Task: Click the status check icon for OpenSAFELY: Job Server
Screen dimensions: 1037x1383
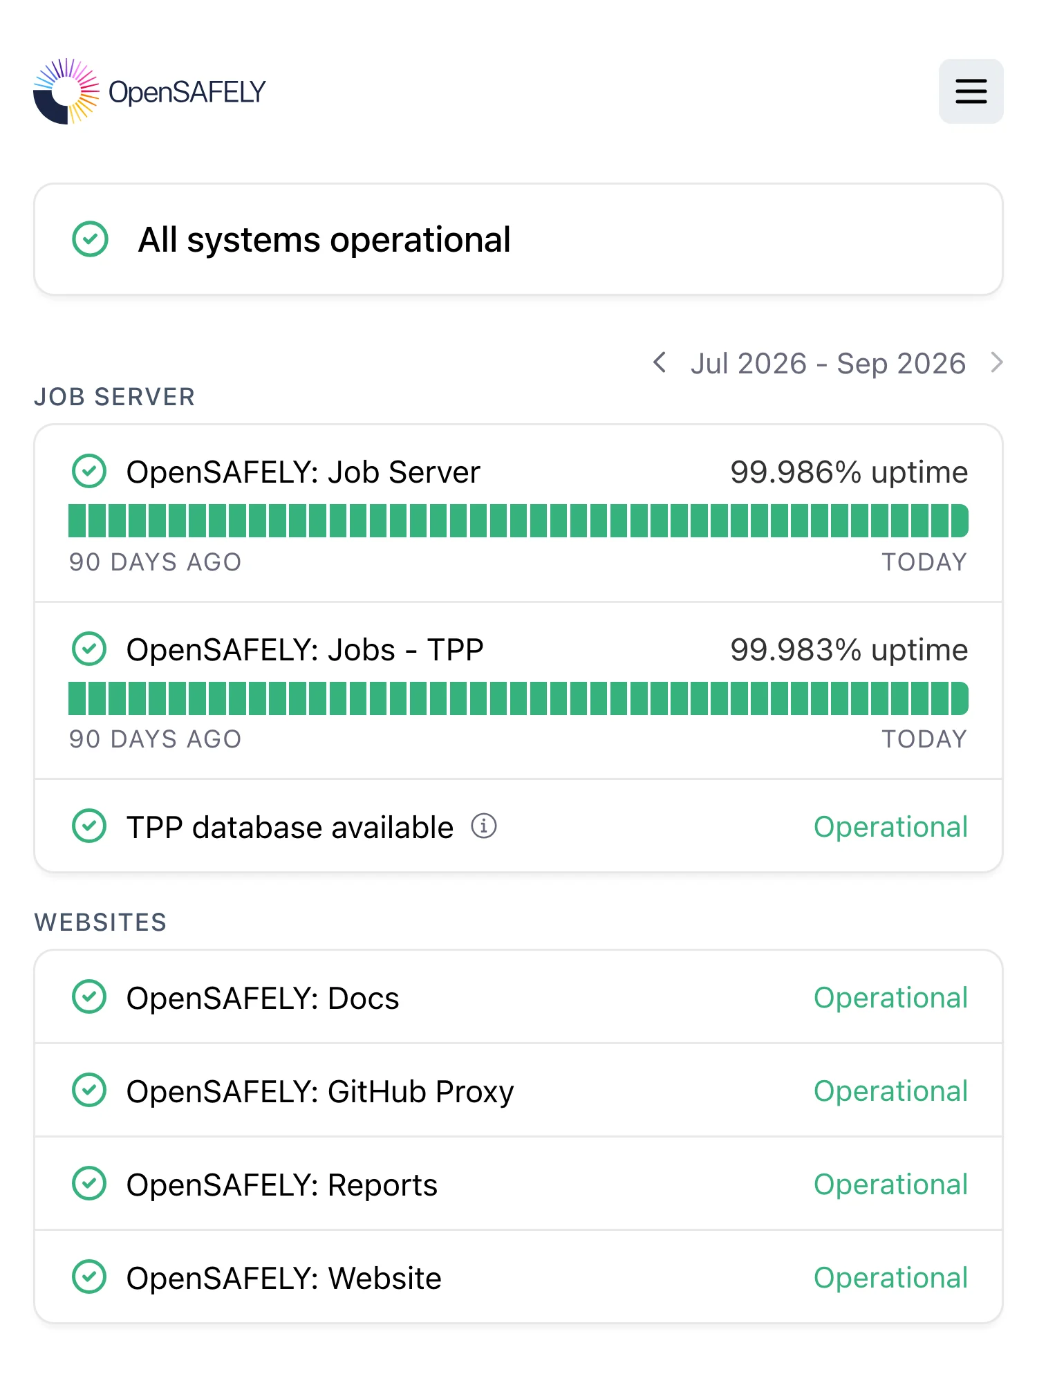Action: 89,472
